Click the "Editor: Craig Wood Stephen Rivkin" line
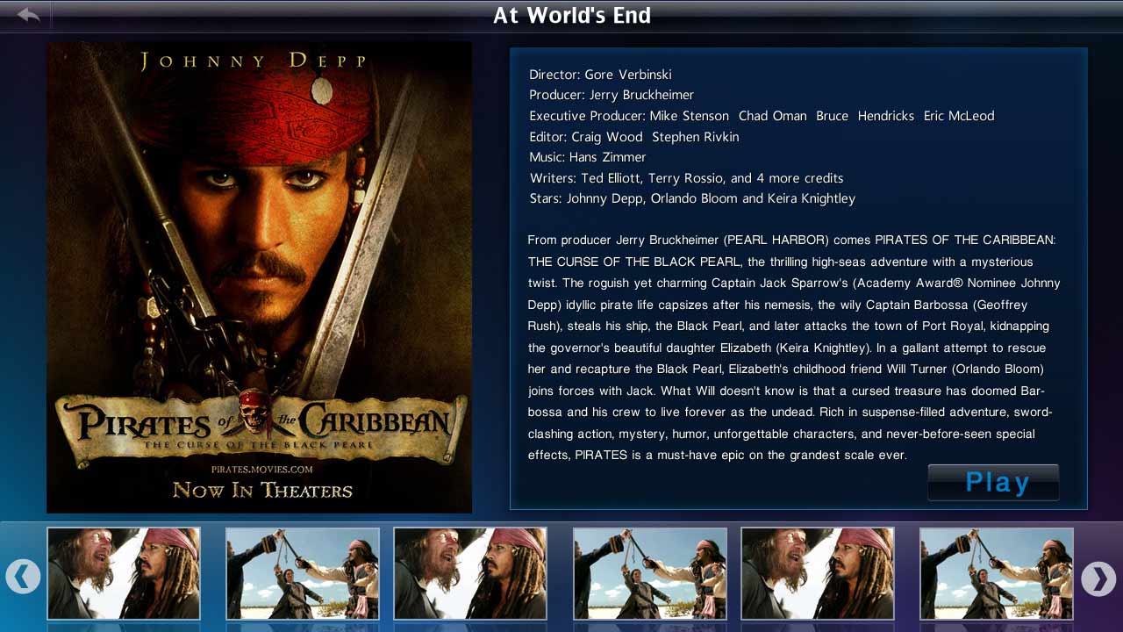Screen dimensions: 1123x632 tap(634, 137)
